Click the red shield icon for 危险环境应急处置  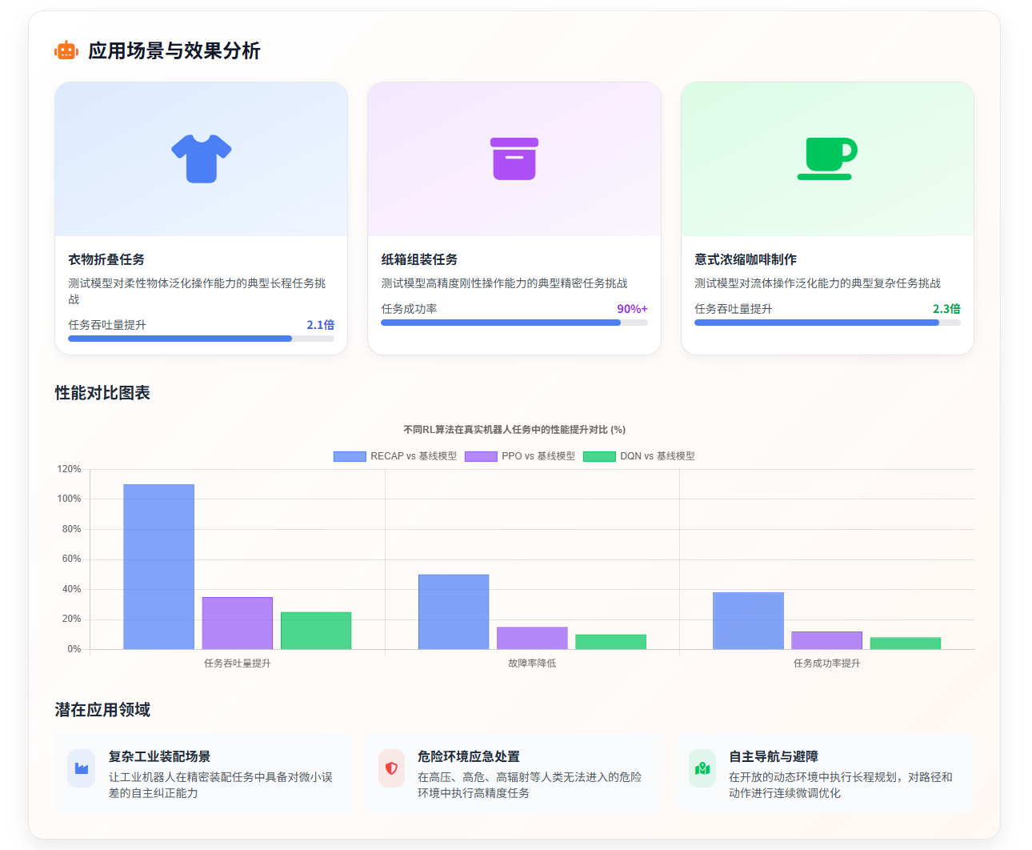click(391, 768)
